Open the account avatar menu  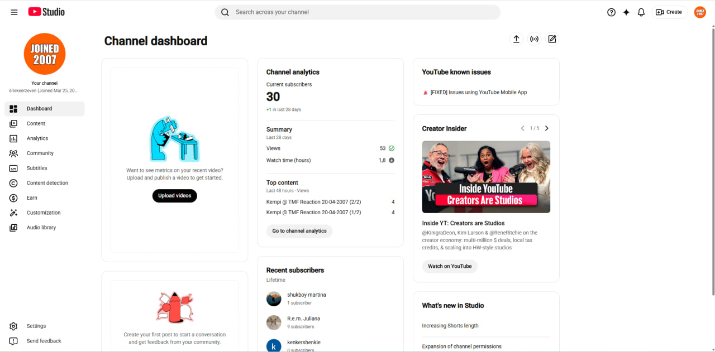coord(700,12)
